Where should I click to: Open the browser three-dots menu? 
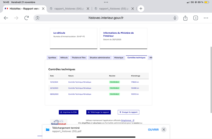click(x=206, y=18)
